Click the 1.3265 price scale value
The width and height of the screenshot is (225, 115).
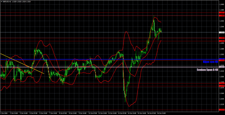[222, 54]
